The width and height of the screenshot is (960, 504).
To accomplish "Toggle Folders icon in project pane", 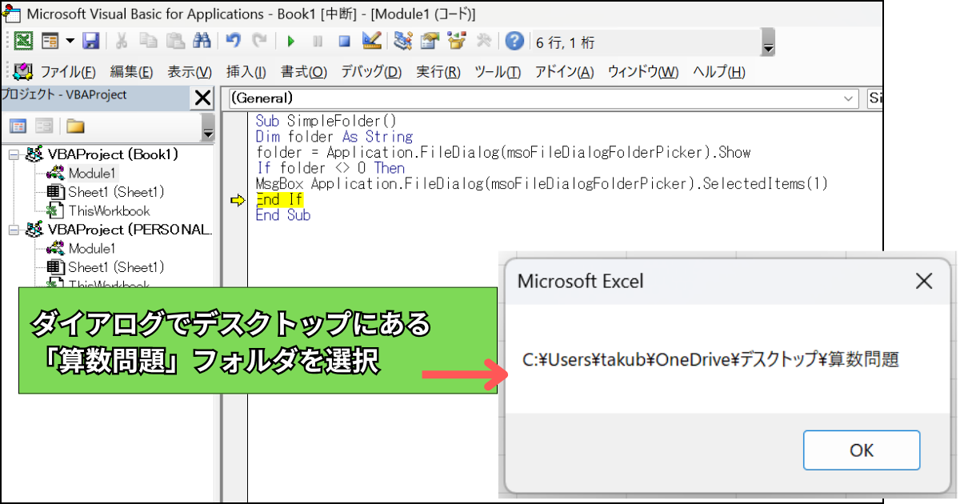I will [x=75, y=126].
